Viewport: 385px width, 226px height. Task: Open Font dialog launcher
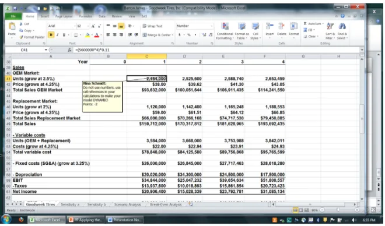pos(101,43)
